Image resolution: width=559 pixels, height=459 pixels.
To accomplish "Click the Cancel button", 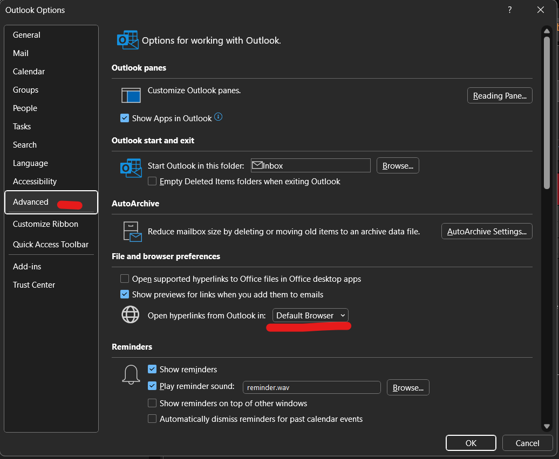I will (527, 443).
